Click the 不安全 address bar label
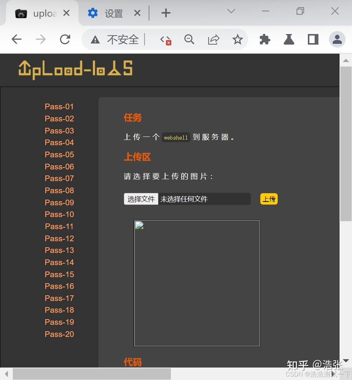Image resolution: width=352 pixels, height=380 pixels. tap(123, 39)
